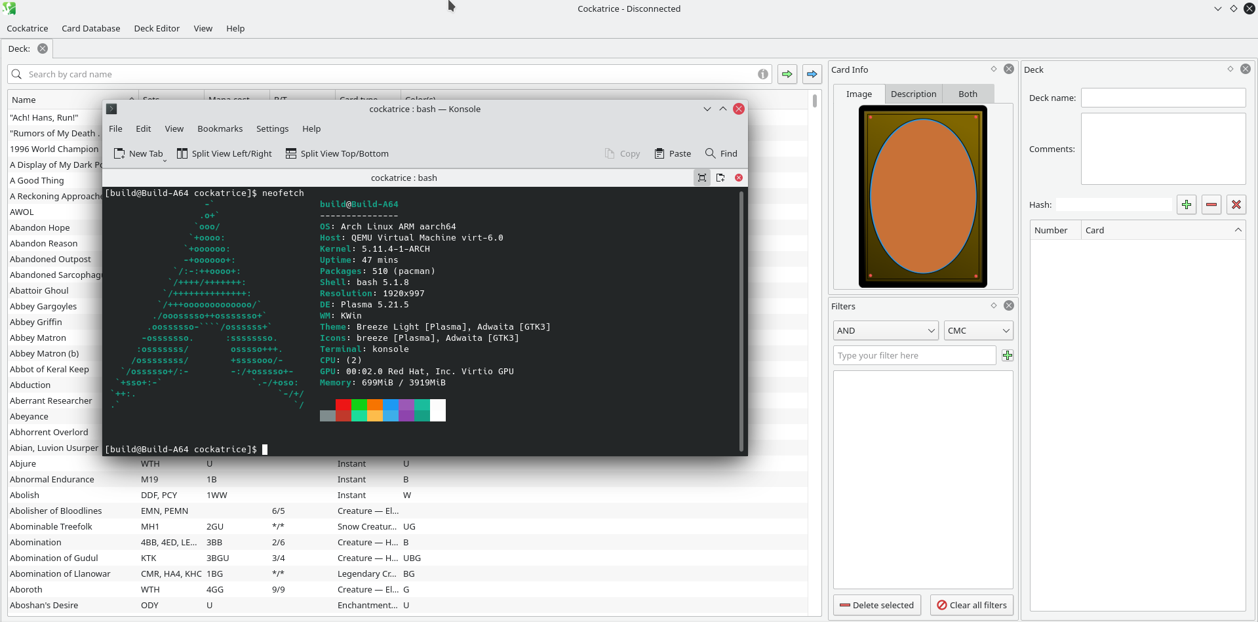Image resolution: width=1258 pixels, height=622 pixels.
Task: Toggle sort arrow on Card column header
Action: click(x=1238, y=230)
